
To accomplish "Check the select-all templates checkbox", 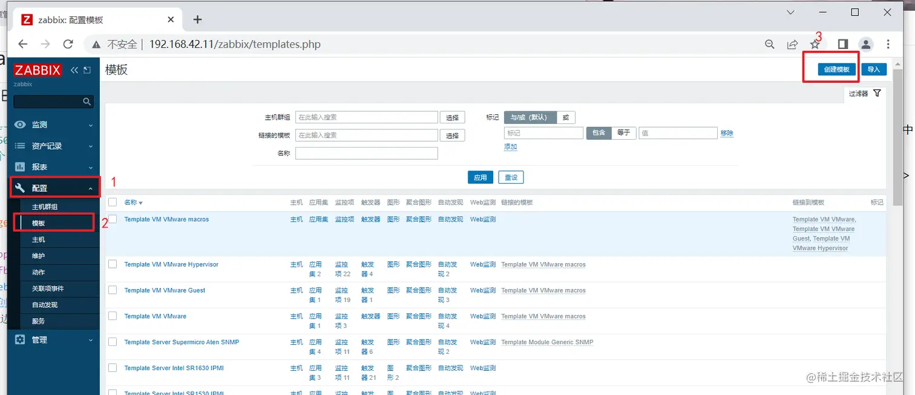I will click(x=113, y=202).
